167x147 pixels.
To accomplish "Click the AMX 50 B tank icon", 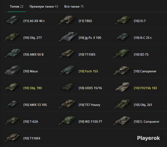I will [13, 53].
